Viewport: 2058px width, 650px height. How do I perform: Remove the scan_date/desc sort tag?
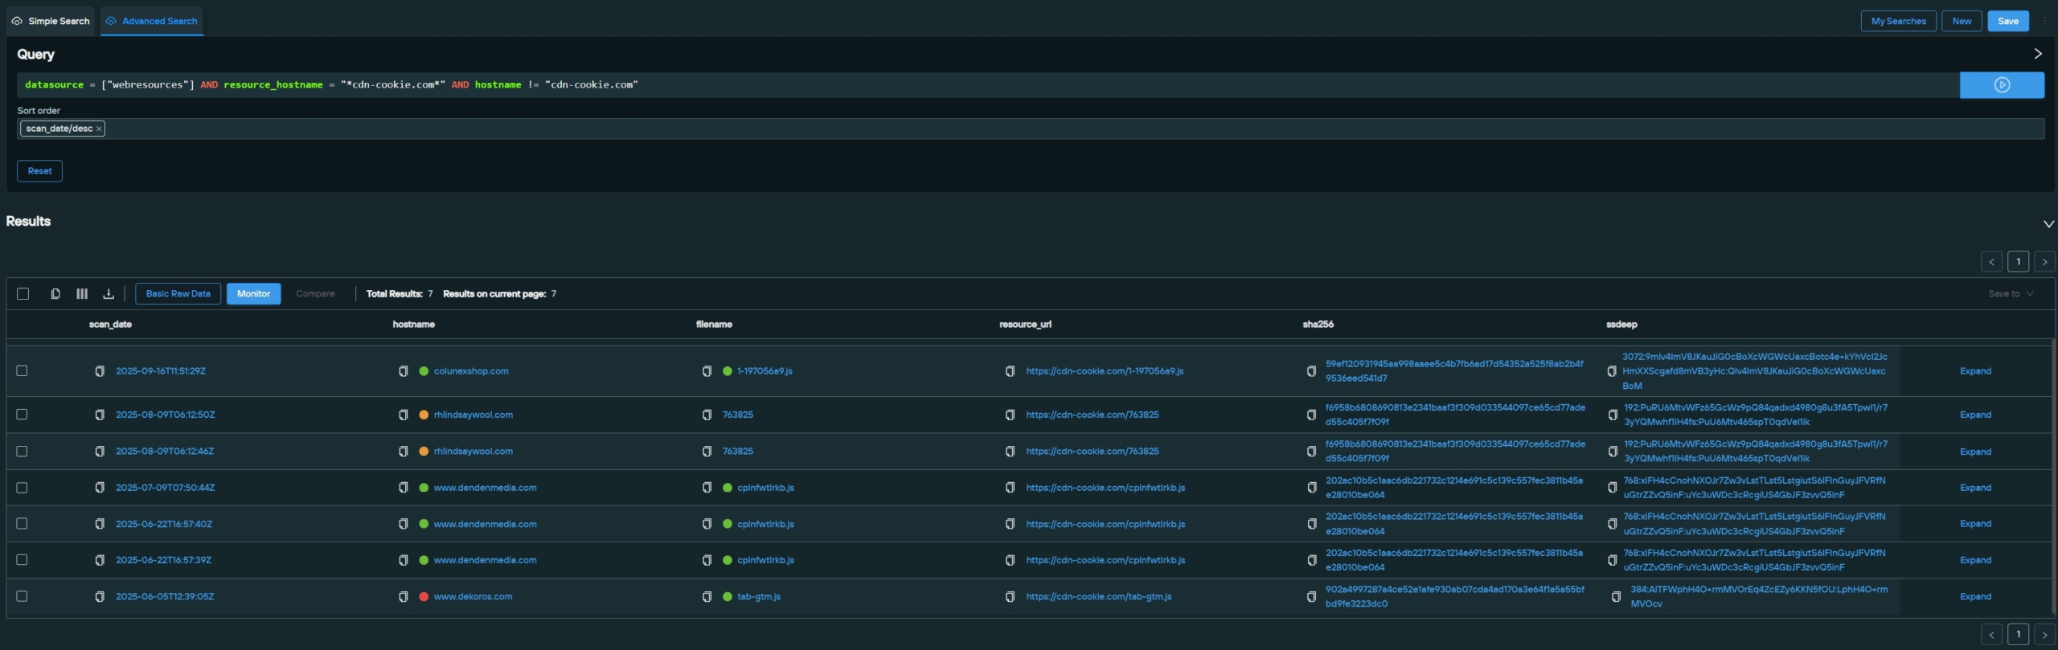(x=99, y=129)
